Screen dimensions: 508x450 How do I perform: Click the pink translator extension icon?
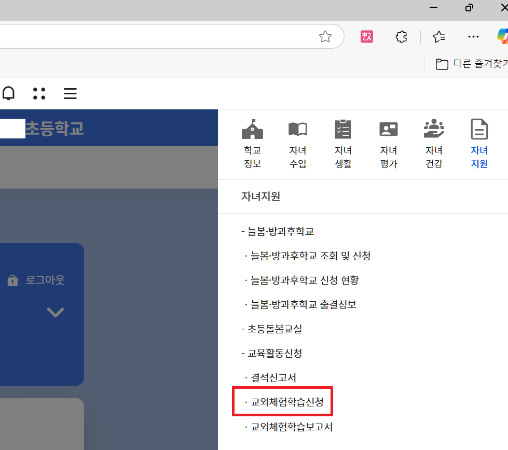(x=367, y=36)
